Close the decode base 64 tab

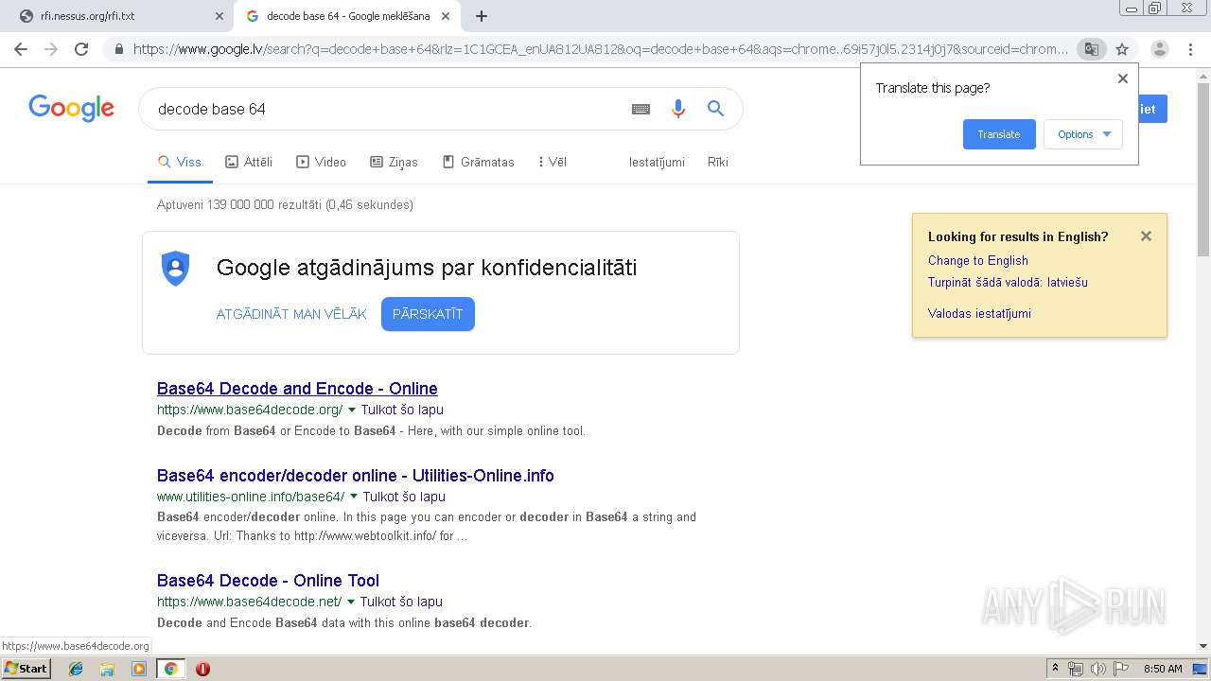point(446,16)
